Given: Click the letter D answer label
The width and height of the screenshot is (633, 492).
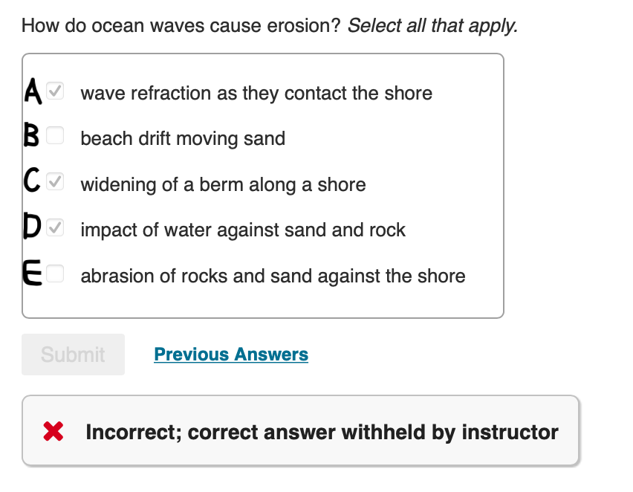Looking at the screenshot, I should tap(32, 227).
